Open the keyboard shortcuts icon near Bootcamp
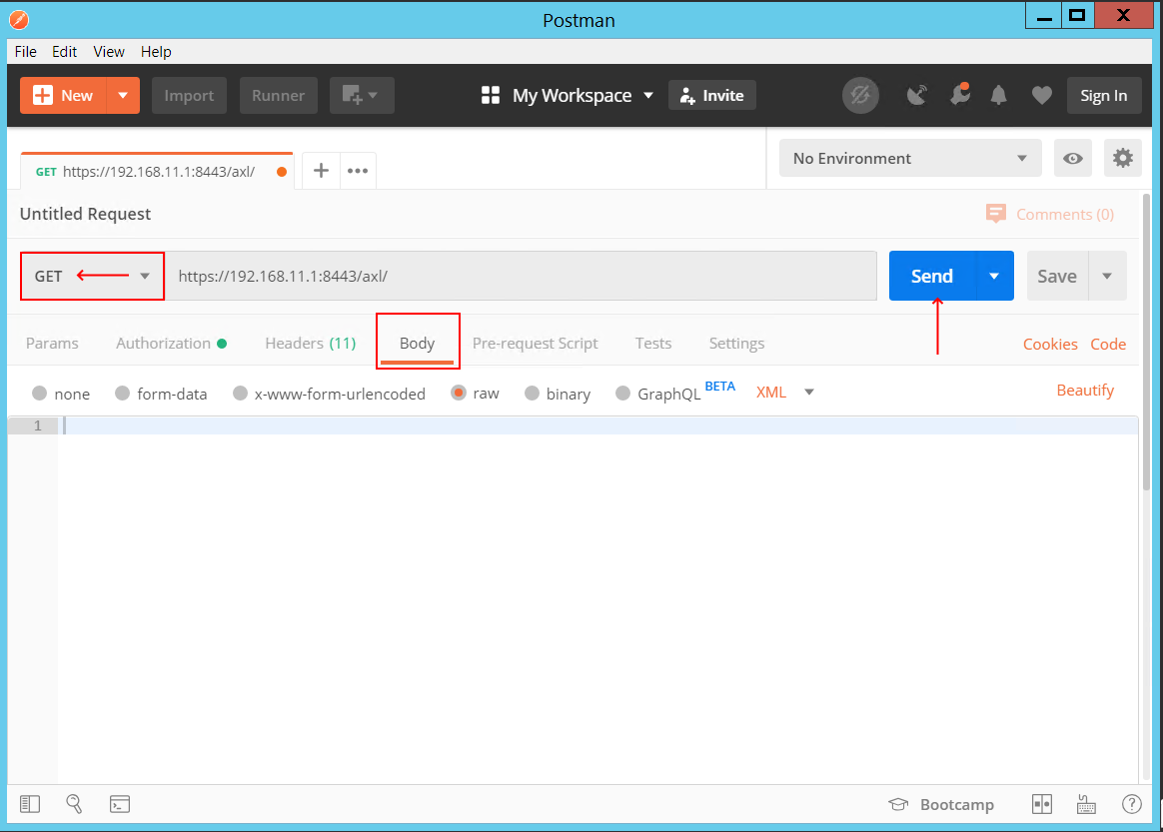Image resolution: width=1163 pixels, height=832 pixels. pyautogui.click(x=1087, y=804)
